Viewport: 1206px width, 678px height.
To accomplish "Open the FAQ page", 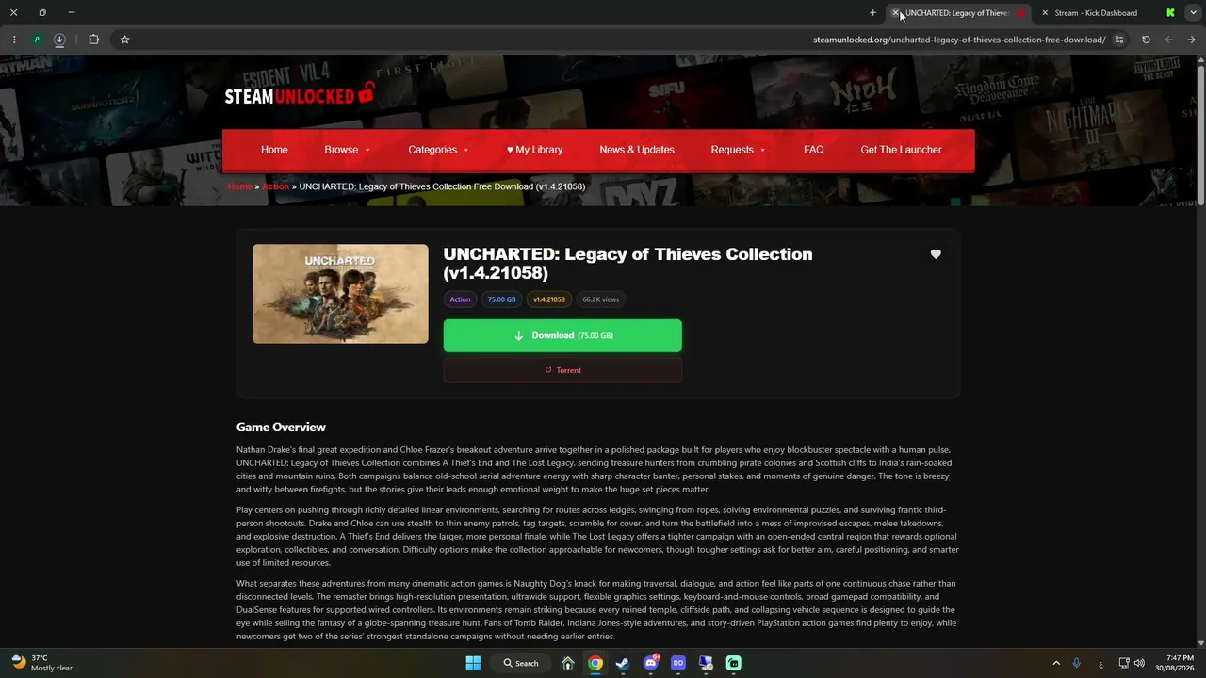I will click(x=814, y=150).
